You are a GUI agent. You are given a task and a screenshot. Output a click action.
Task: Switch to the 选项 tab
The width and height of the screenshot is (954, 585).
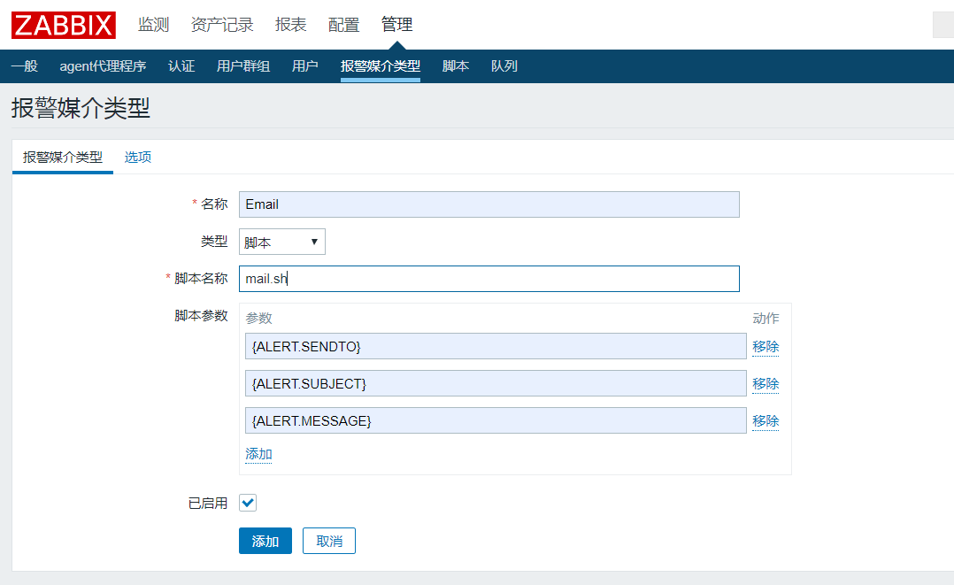coord(138,158)
